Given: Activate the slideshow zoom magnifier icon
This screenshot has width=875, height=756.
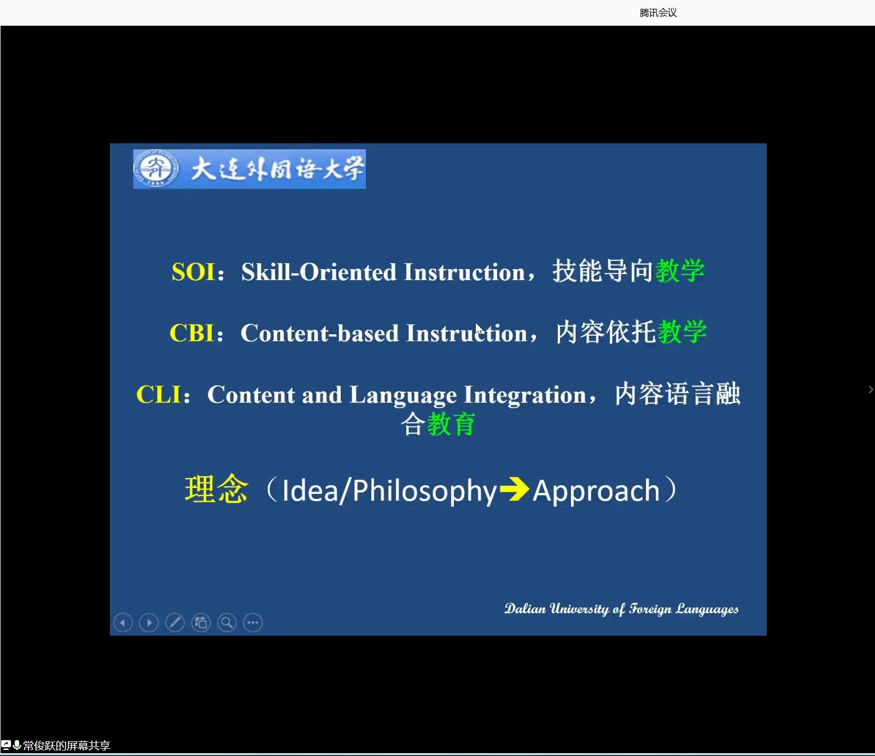Looking at the screenshot, I should (x=227, y=623).
